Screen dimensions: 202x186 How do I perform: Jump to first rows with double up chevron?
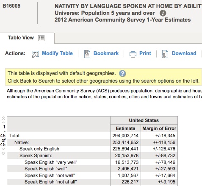click(3, 118)
